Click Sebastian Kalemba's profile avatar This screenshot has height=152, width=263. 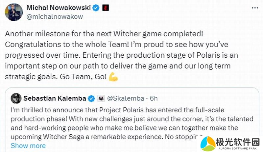tap(16, 98)
